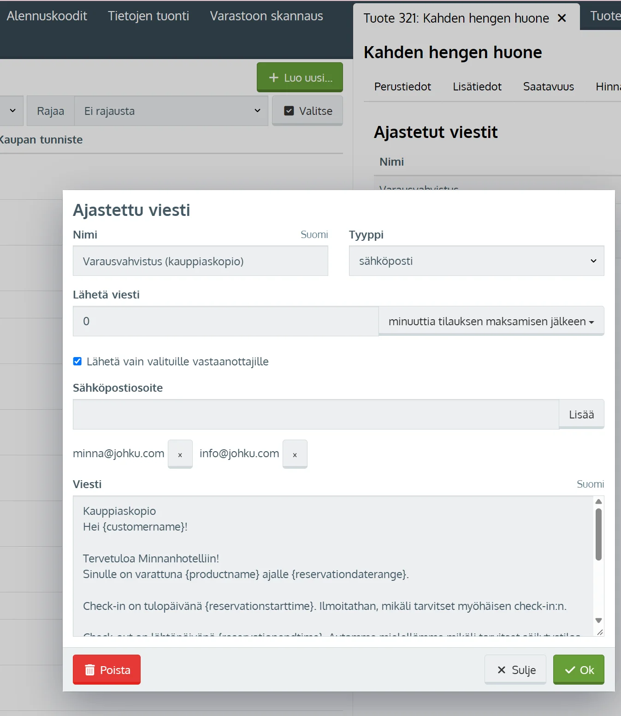Click the Suomi language label beside Nimi
The height and width of the screenshot is (716, 621).
pyautogui.click(x=314, y=234)
